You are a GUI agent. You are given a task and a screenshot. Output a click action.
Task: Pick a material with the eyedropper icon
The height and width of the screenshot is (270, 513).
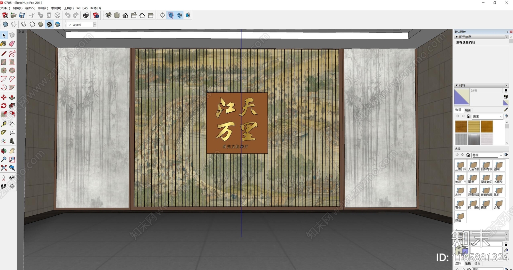506,109
